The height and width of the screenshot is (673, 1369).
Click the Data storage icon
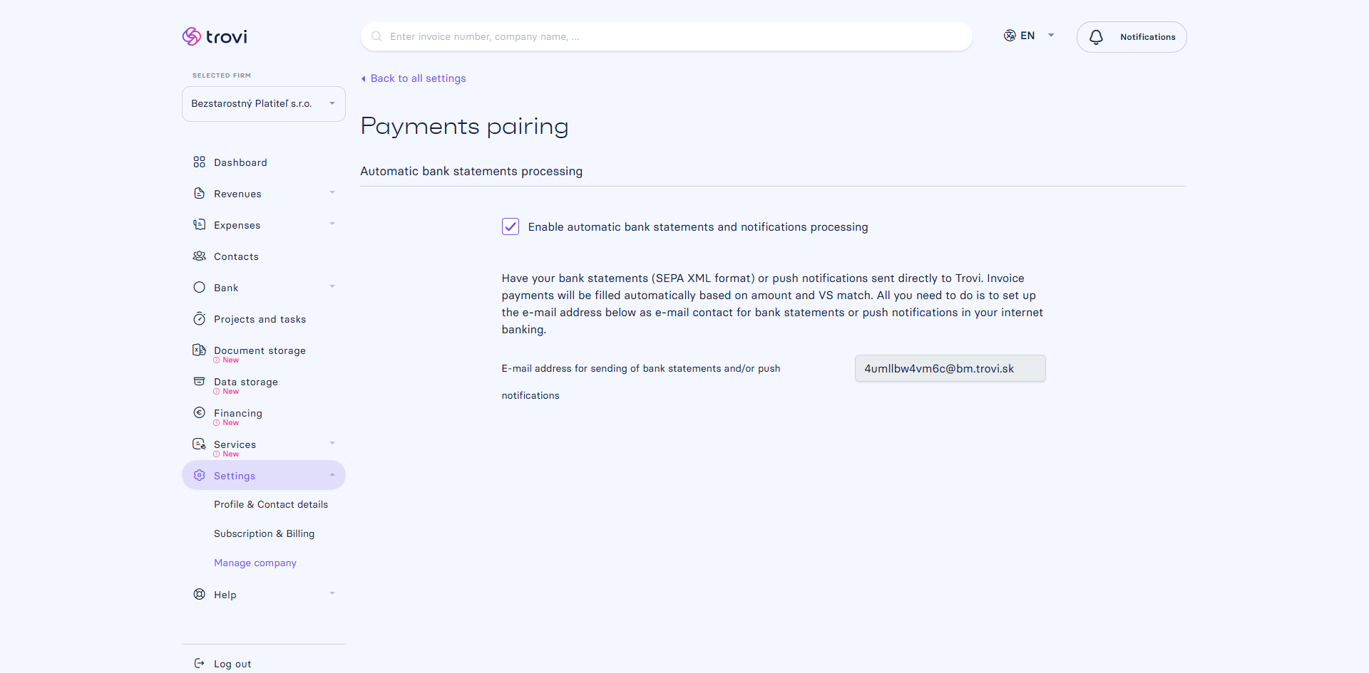(x=199, y=381)
